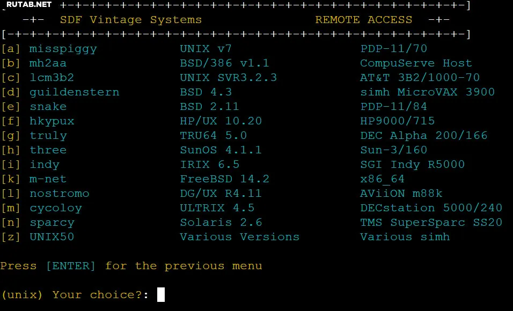The image size is (513, 311).
Task: Click the snake BSD 2.11 entry
Action: [x=48, y=107]
